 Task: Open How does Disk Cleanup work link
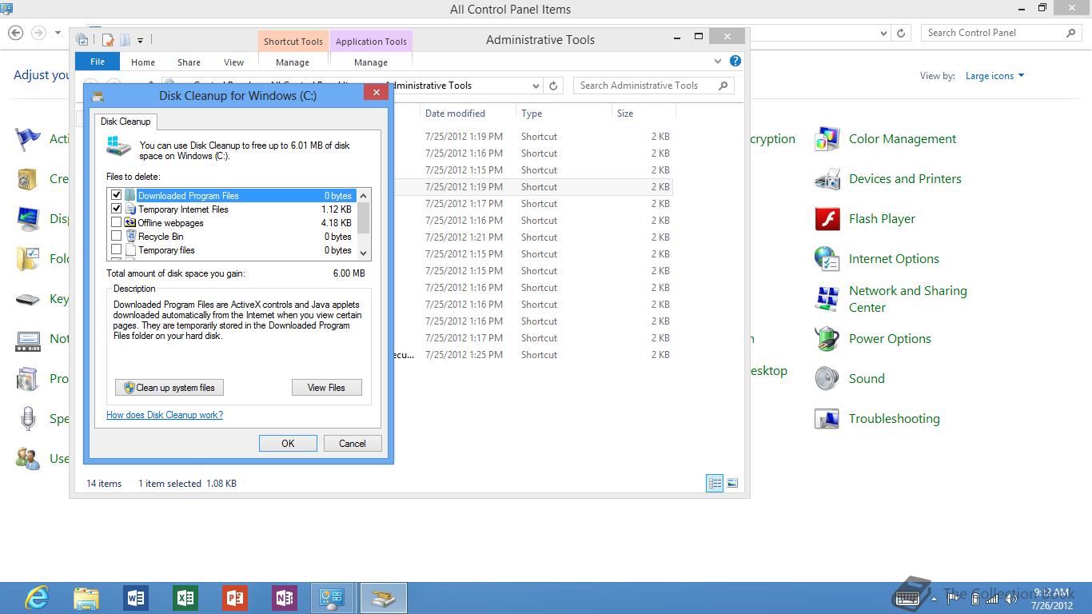tap(165, 415)
